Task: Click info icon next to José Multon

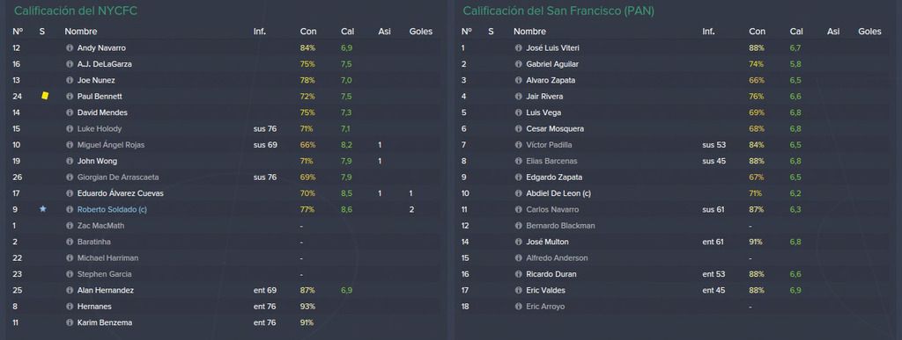Action: click(518, 242)
